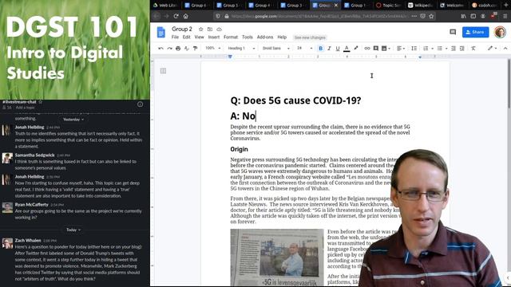Open the Google account avatar
511x287 pixels.
(x=500, y=32)
